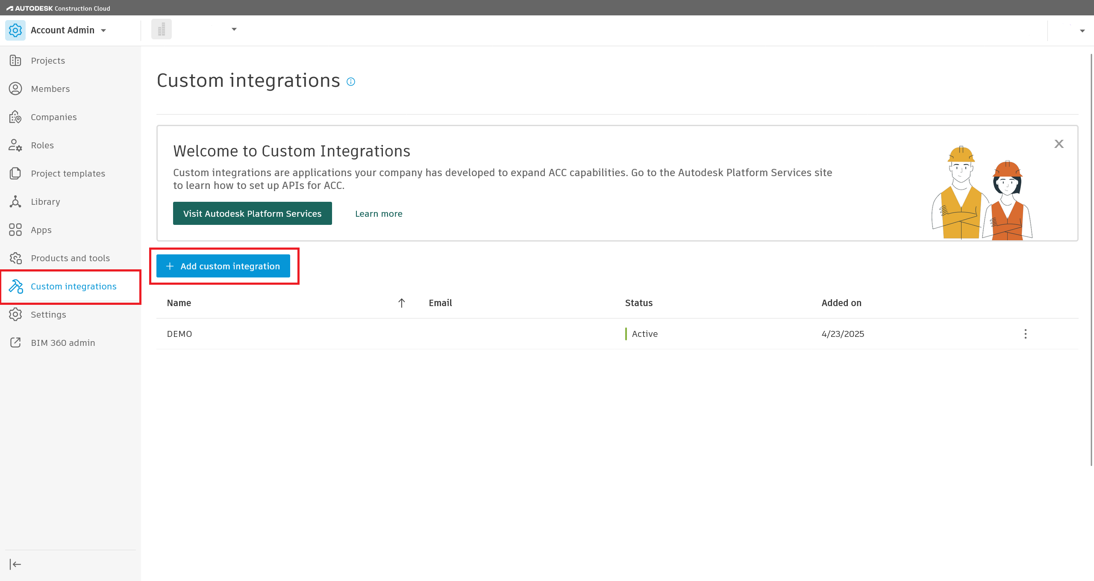Click the Welcome to Custom Integrations heading

291,151
